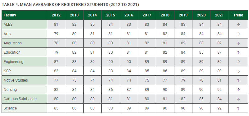Select the Native Studies row label
The height and width of the screenshot is (116, 249).
pyautogui.click(x=16, y=80)
